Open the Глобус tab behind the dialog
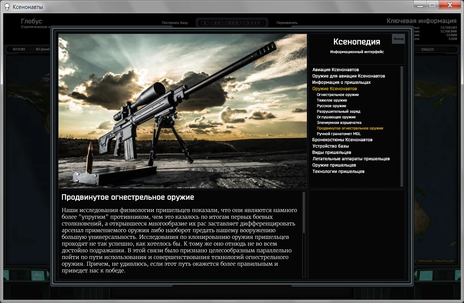 (31, 21)
